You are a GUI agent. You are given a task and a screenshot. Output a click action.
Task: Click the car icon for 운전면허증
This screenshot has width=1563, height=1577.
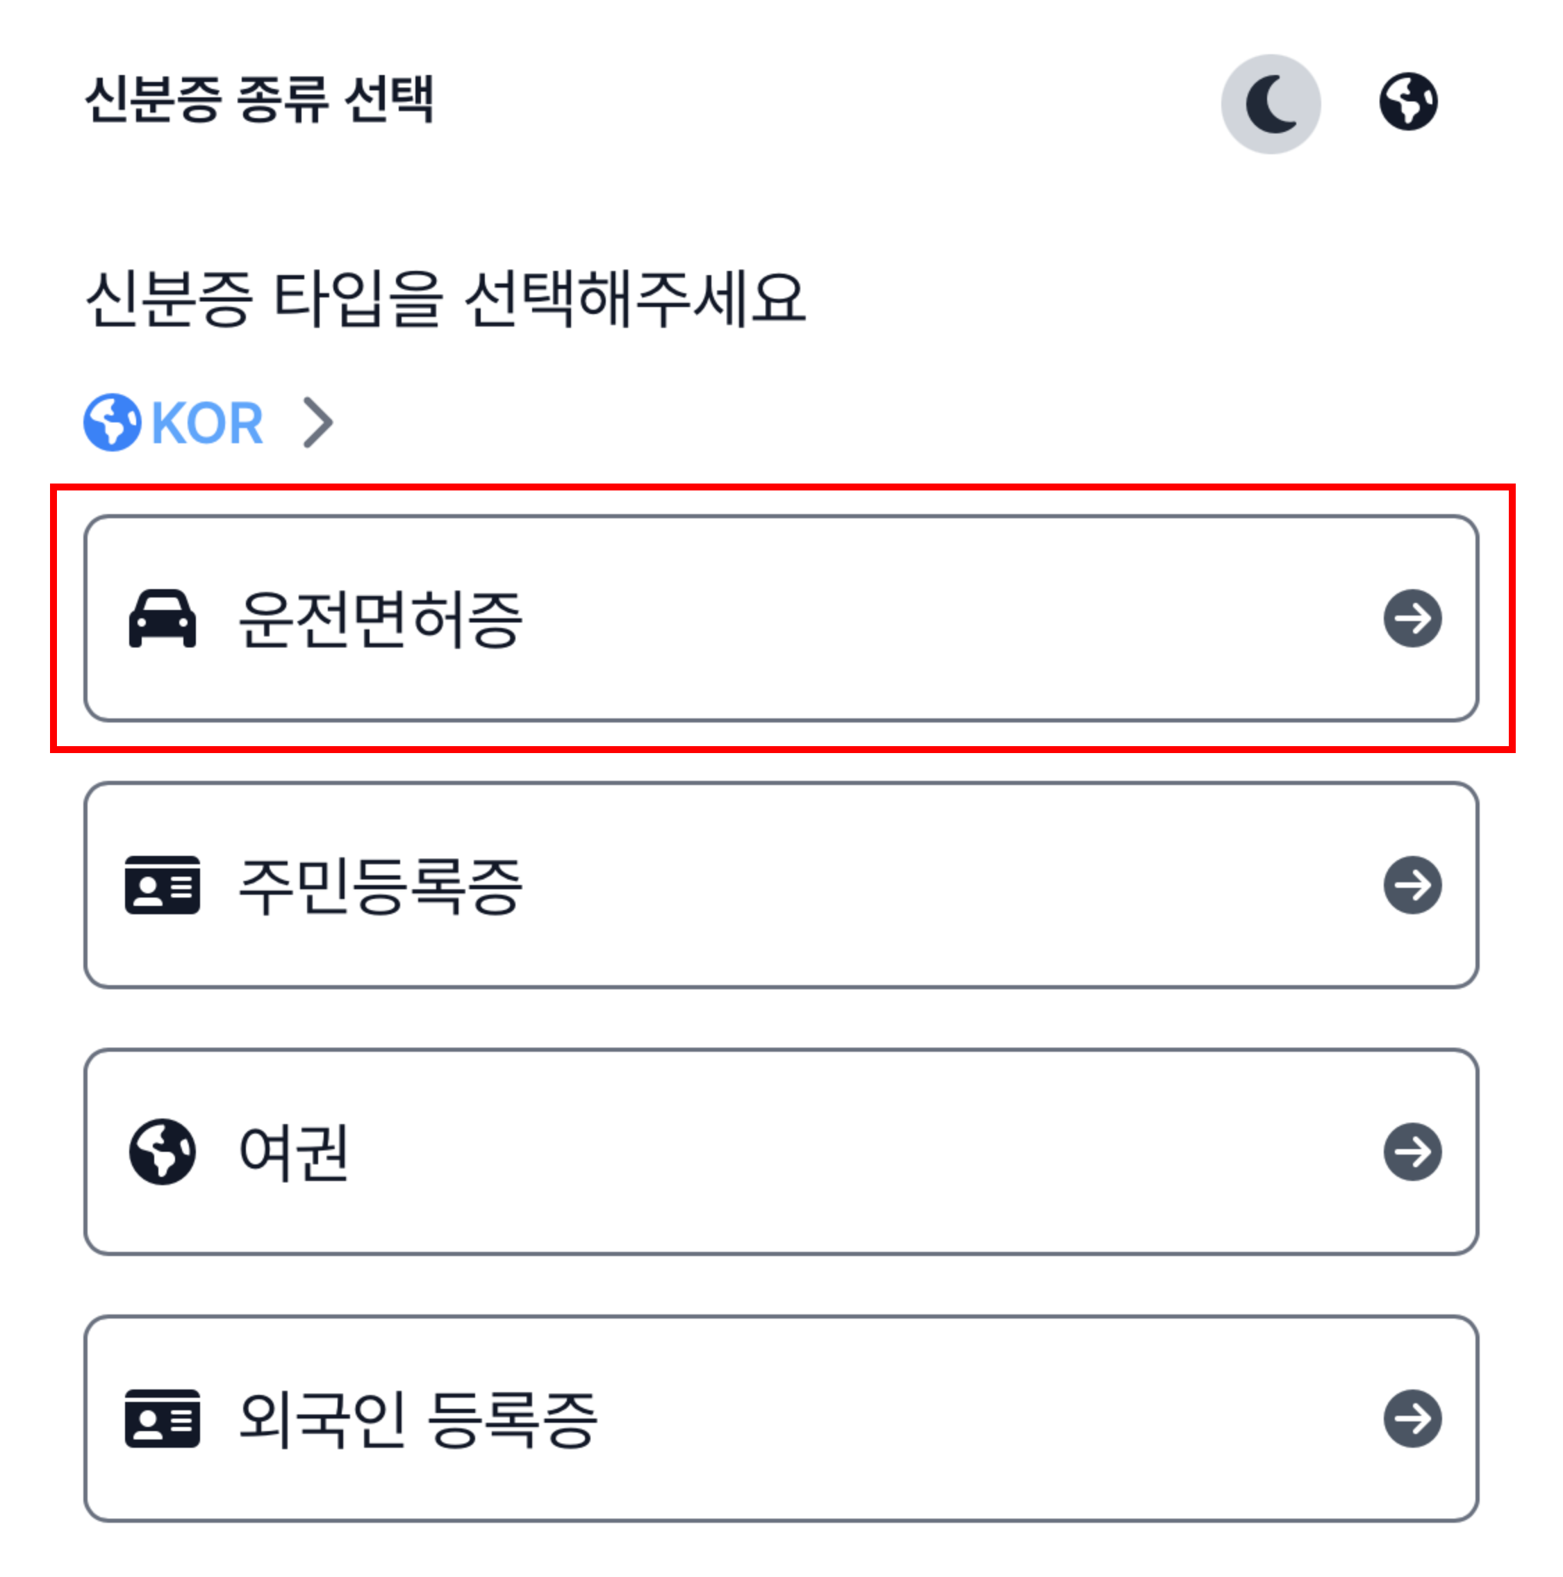pos(163,619)
